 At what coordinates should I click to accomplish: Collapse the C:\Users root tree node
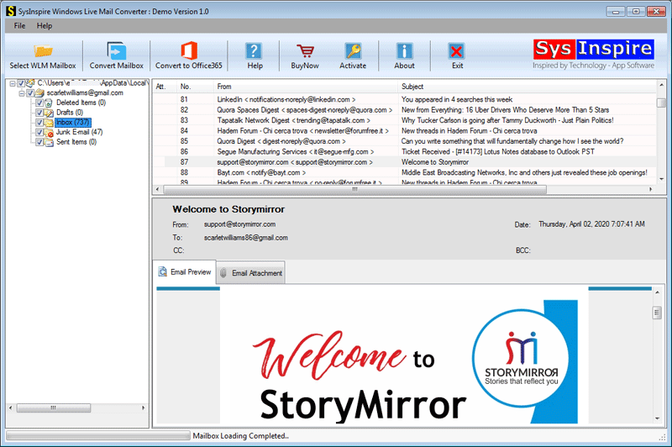pos(12,83)
